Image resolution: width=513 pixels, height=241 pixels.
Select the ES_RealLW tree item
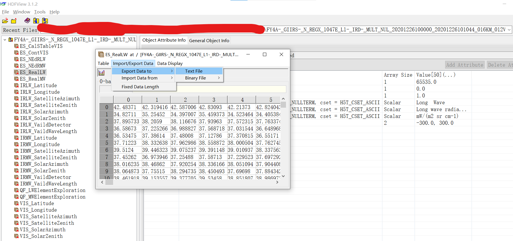coord(33,72)
